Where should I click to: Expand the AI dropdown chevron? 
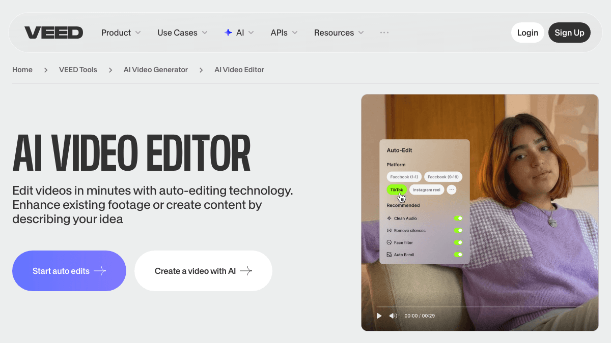(x=251, y=33)
